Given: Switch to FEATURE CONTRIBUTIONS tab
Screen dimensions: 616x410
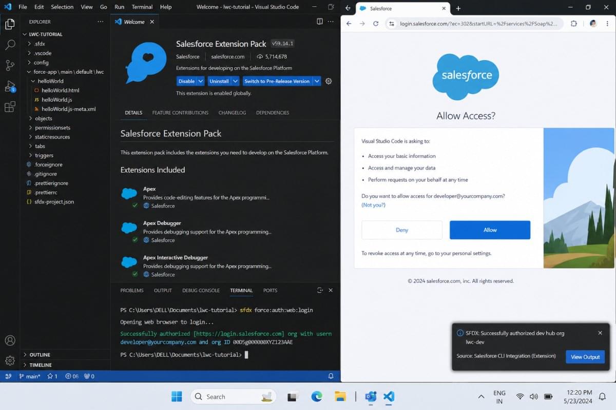Looking at the screenshot, I should [180, 113].
